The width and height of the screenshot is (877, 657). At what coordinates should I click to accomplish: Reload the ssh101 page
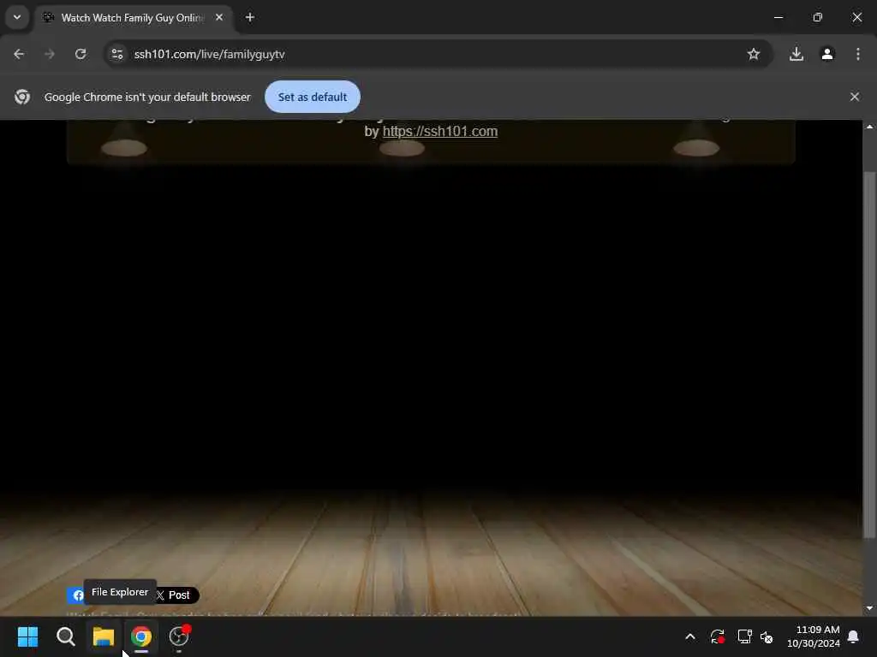point(81,54)
